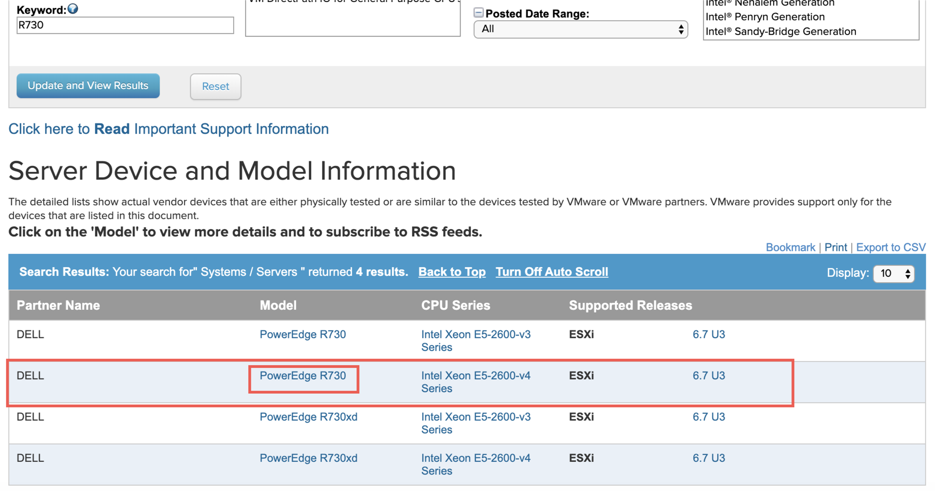The height and width of the screenshot is (491, 936).
Task: Click ESXi in the last results row
Action: tap(581, 458)
